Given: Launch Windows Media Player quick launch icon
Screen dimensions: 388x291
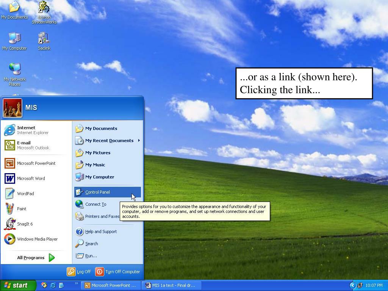Looking at the screenshot, I should 44,285.
